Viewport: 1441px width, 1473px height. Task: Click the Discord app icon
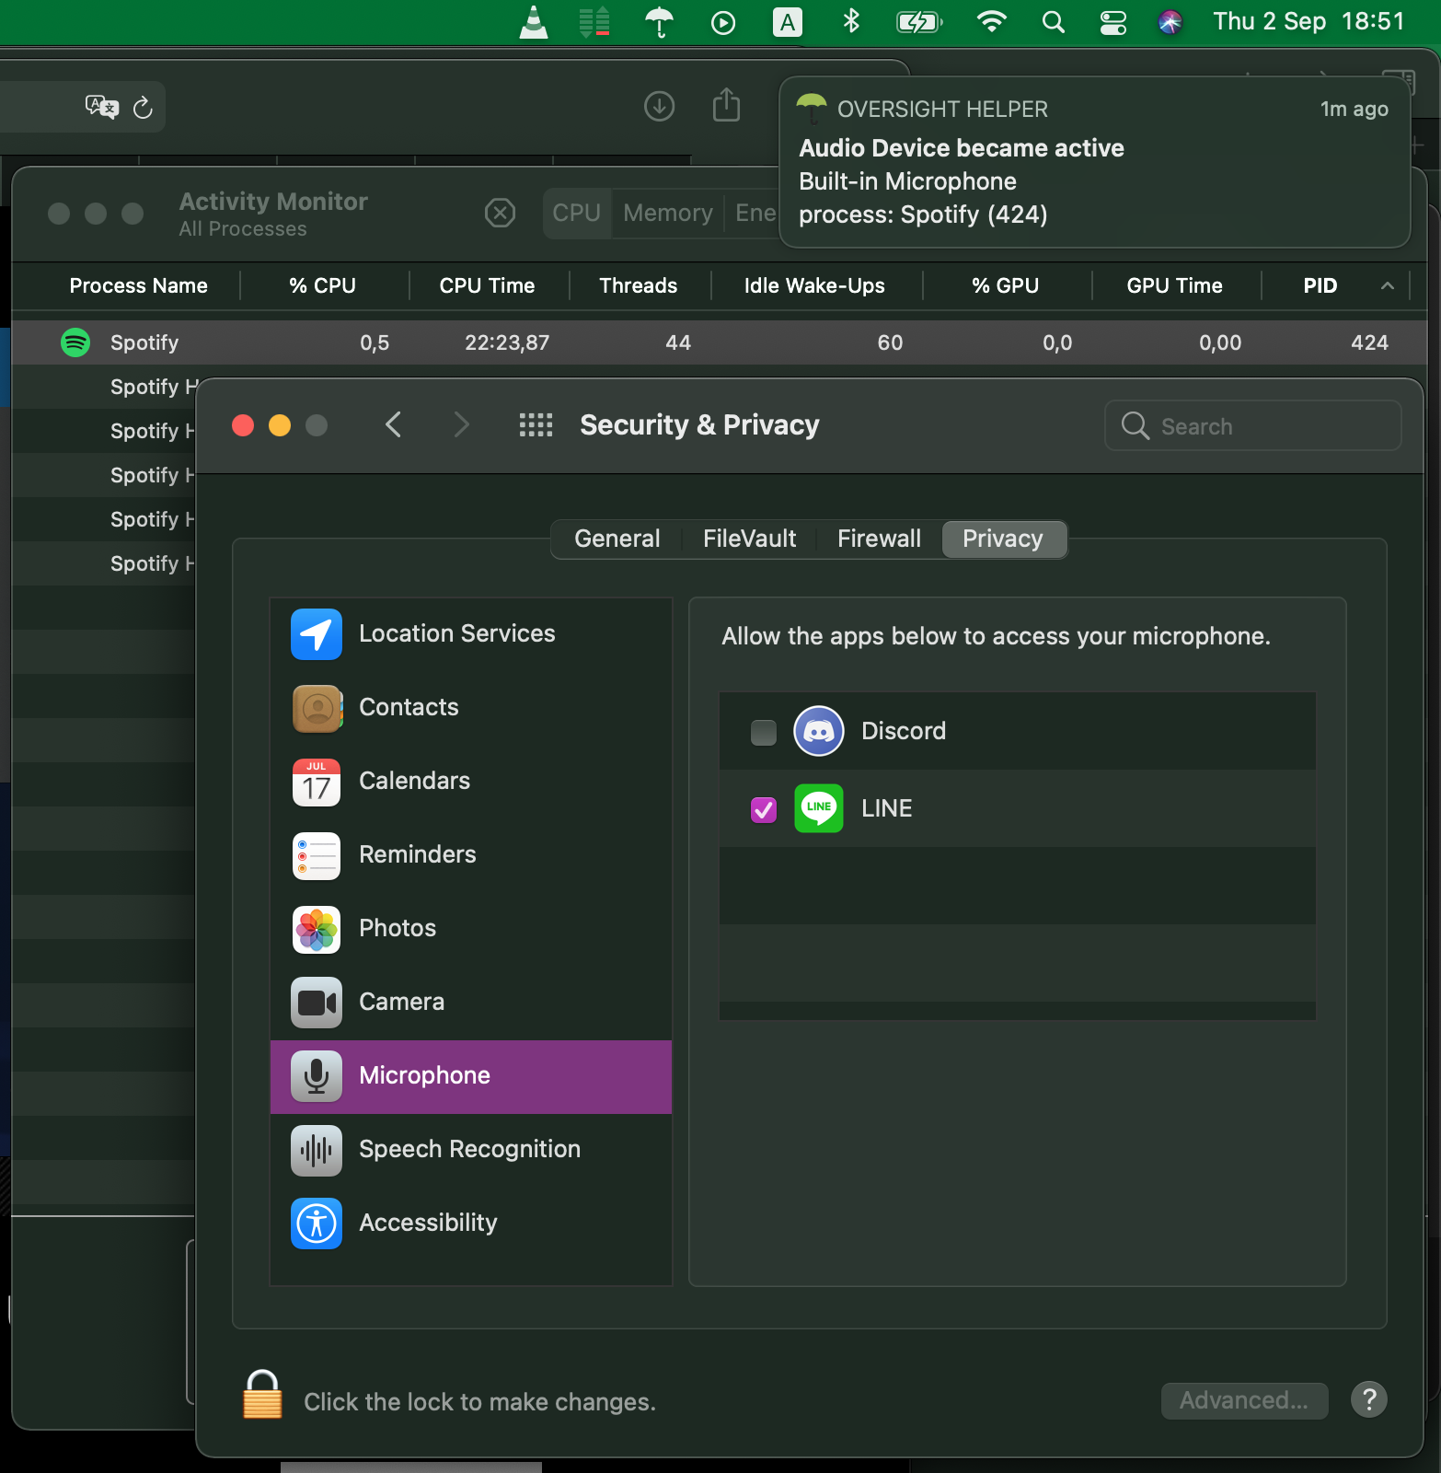[819, 731]
